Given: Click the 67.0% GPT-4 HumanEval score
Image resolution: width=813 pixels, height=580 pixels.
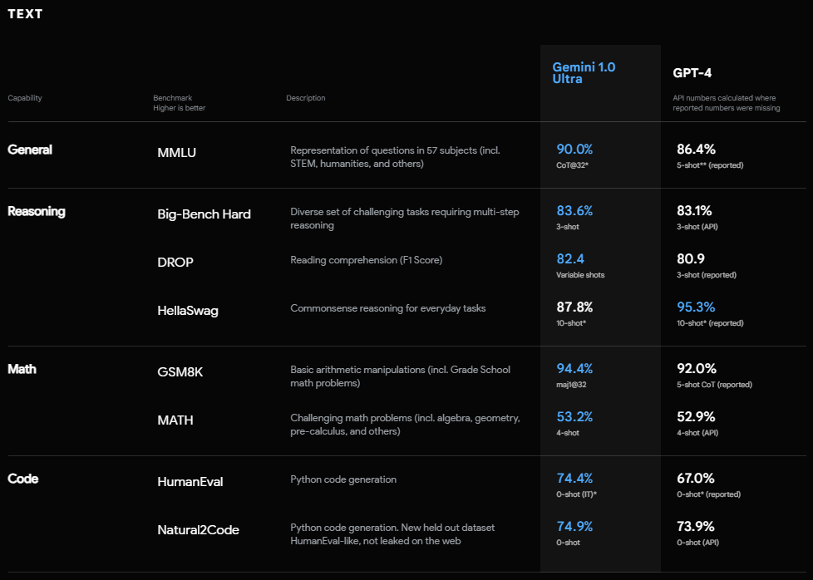Looking at the screenshot, I should coord(695,479).
